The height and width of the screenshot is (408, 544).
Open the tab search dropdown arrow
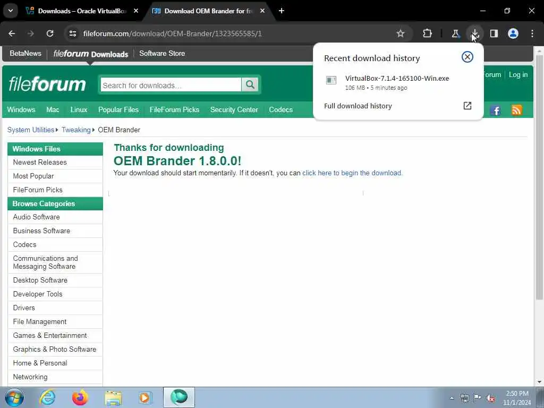tap(11, 11)
